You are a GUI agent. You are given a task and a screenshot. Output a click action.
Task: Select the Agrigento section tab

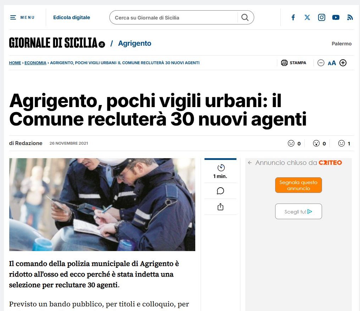click(x=135, y=43)
